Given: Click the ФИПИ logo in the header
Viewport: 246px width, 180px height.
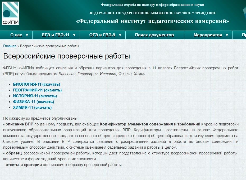Looking at the screenshot, I should tap(11, 13).
